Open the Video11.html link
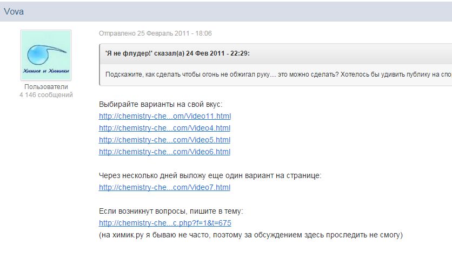Image resolution: width=452 pixels, height=259 pixels. pyautogui.click(x=164, y=116)
